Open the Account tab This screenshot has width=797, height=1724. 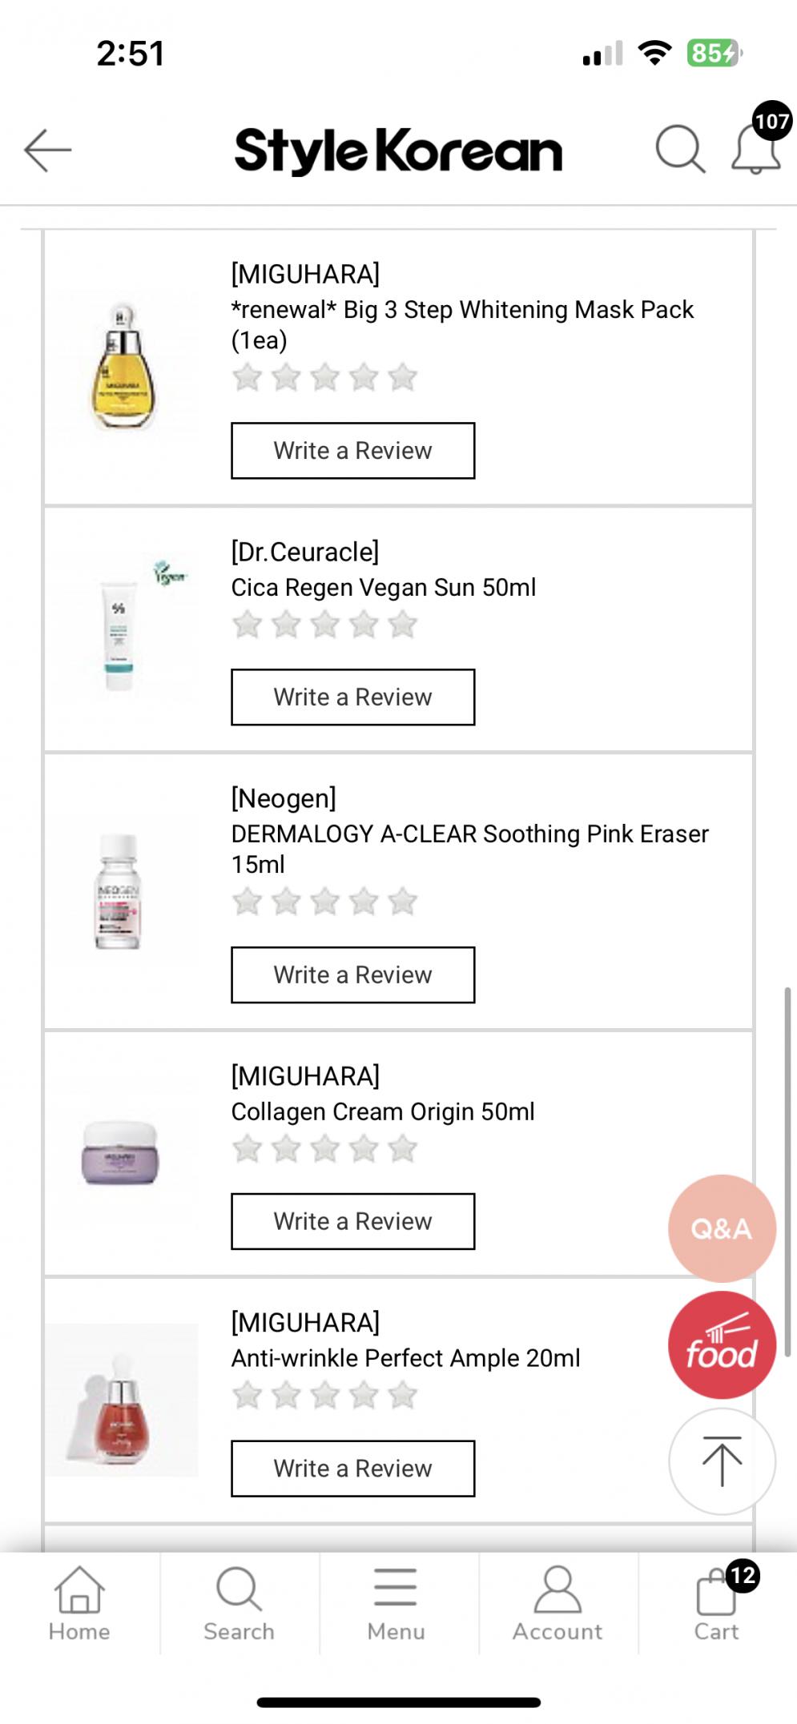[557, 1604]
